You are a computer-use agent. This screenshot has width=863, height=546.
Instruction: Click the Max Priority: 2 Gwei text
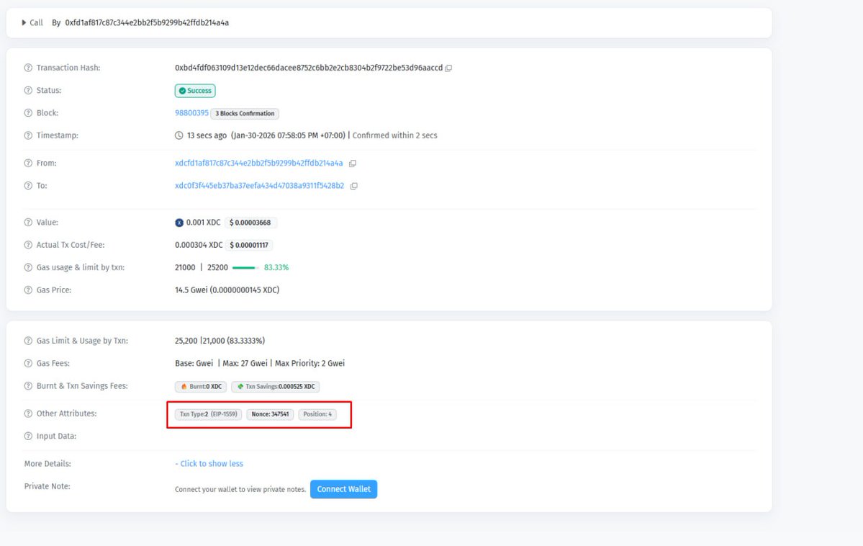(x=310, y=364)
